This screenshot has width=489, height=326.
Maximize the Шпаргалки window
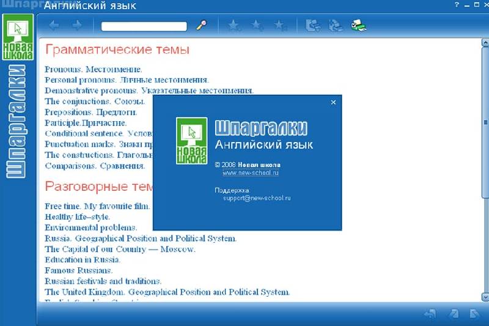point(477,5)
